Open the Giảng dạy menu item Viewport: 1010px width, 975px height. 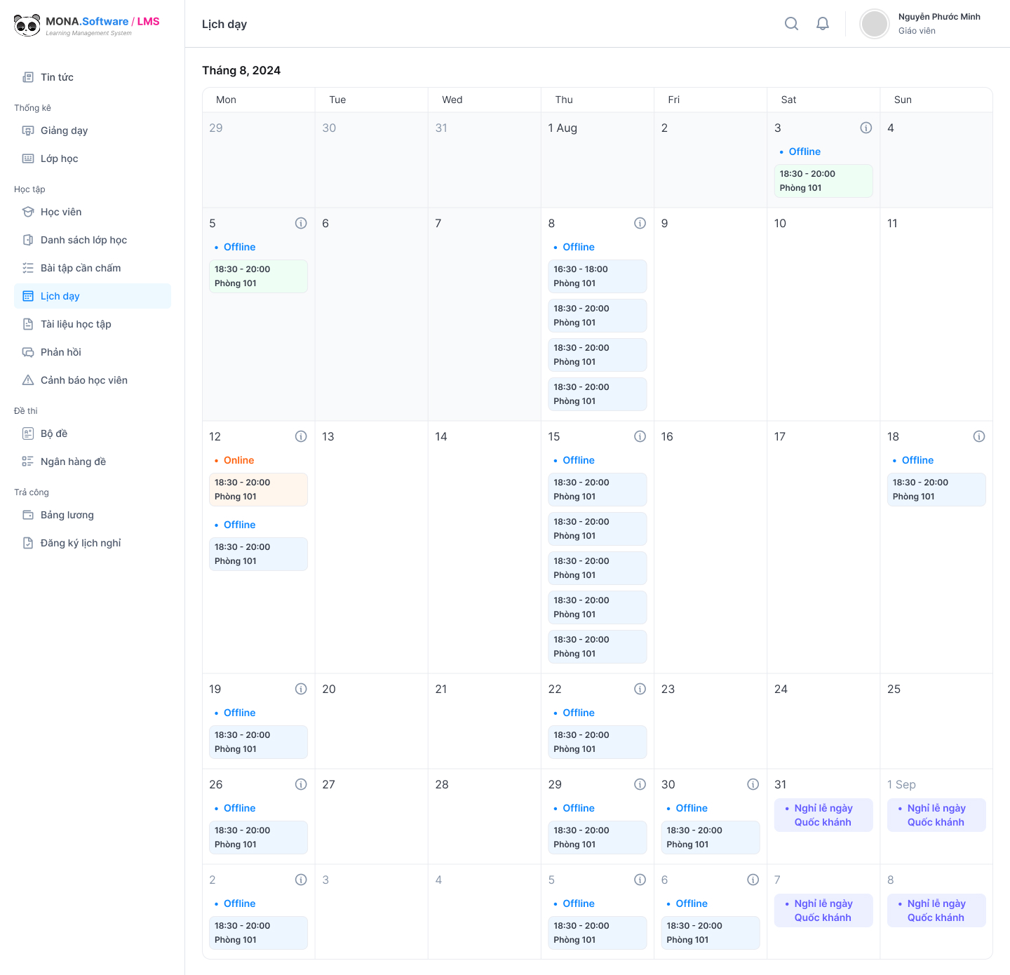click(64, 130)
